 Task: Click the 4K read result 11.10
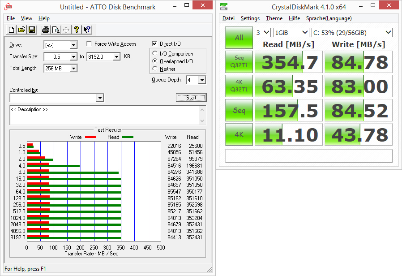289,134
